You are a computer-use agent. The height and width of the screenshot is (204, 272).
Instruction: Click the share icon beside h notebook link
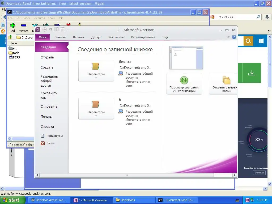point(121,112)
